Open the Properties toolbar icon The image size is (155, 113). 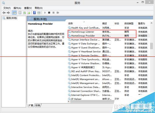pos(20,13)
